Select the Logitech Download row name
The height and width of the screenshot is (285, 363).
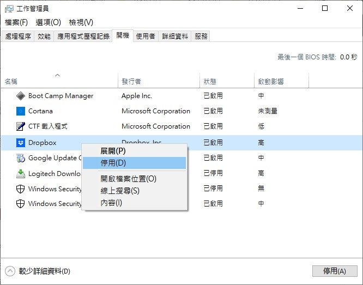(x=55, y=174)
